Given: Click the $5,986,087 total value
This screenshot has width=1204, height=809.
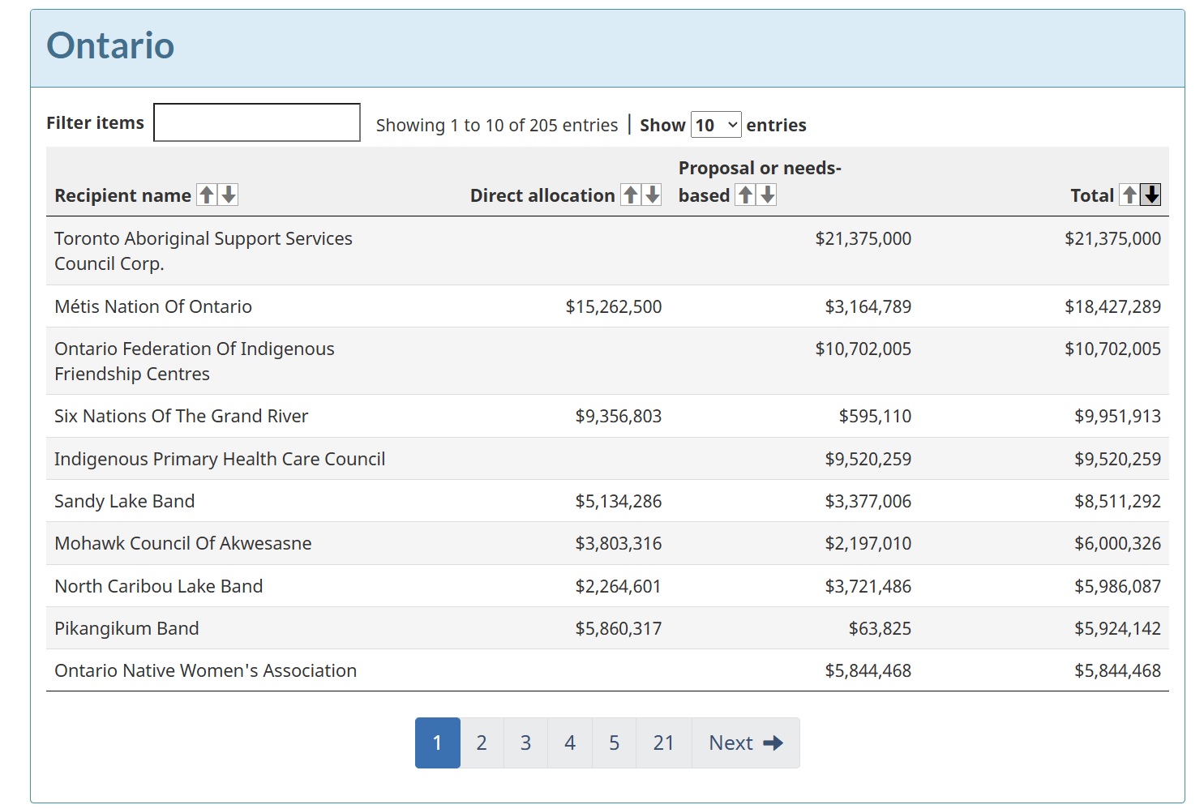Looking at the screenshot, I should click(1118, 586).
